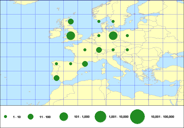Select the medium circle near Switzerland
184x128 pixels.
tap(99, 50)
